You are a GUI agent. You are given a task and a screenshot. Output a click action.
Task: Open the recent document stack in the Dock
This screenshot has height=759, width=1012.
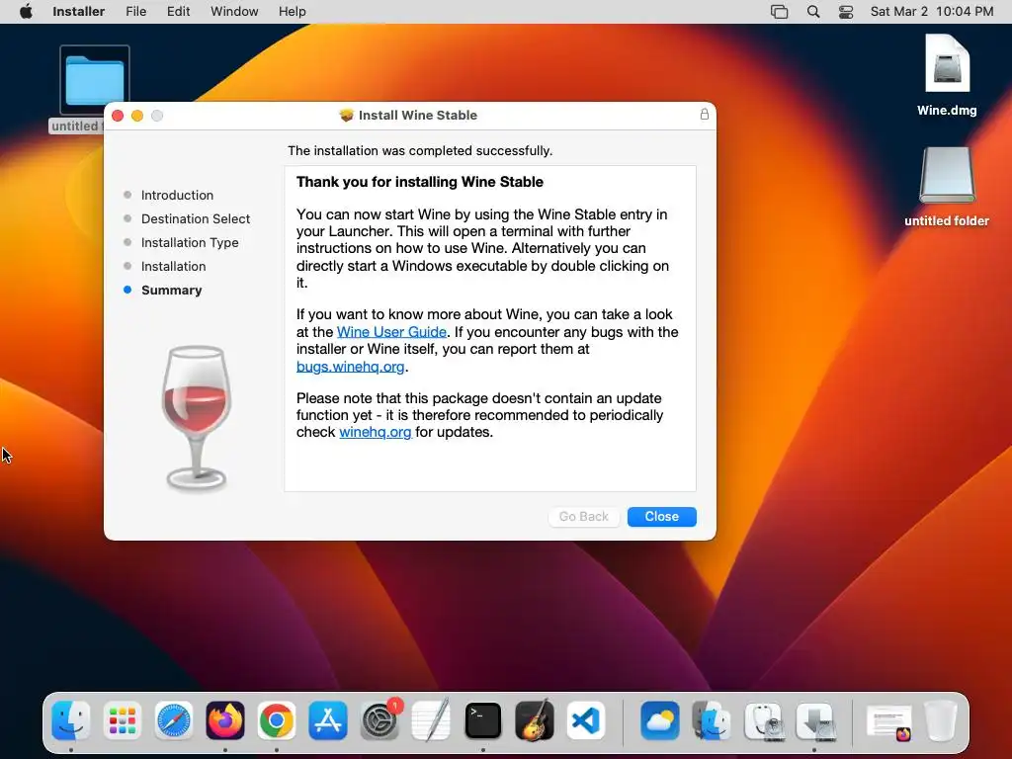click(888, 721)
